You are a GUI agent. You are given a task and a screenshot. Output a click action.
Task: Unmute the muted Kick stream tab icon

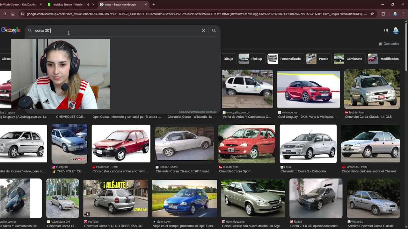click(88, 4)
